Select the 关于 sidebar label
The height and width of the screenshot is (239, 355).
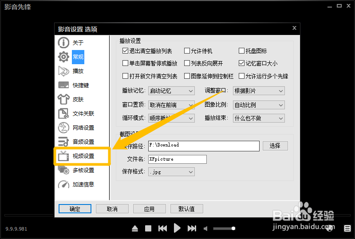[78, 42]
